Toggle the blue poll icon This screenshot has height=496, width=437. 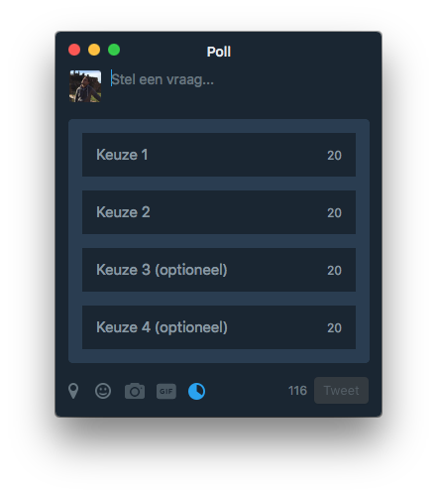196,392
